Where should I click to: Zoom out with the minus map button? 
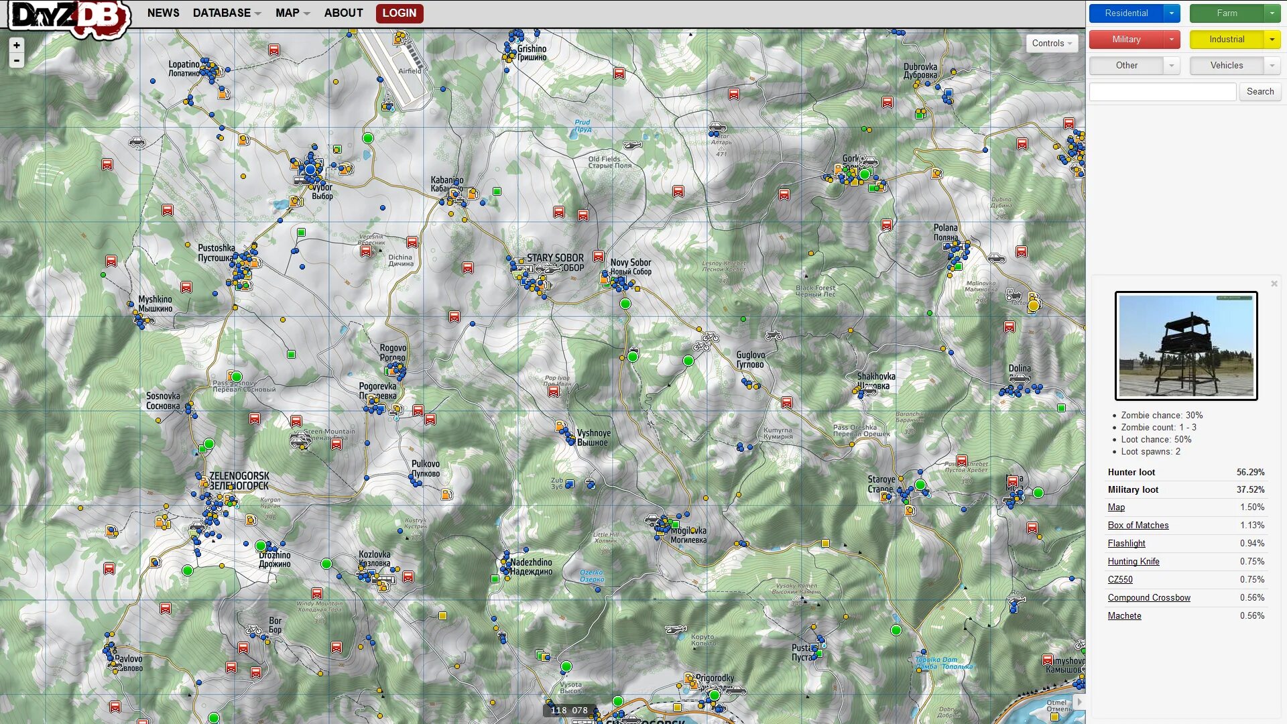pyautogui.click(x=17, y=60)
